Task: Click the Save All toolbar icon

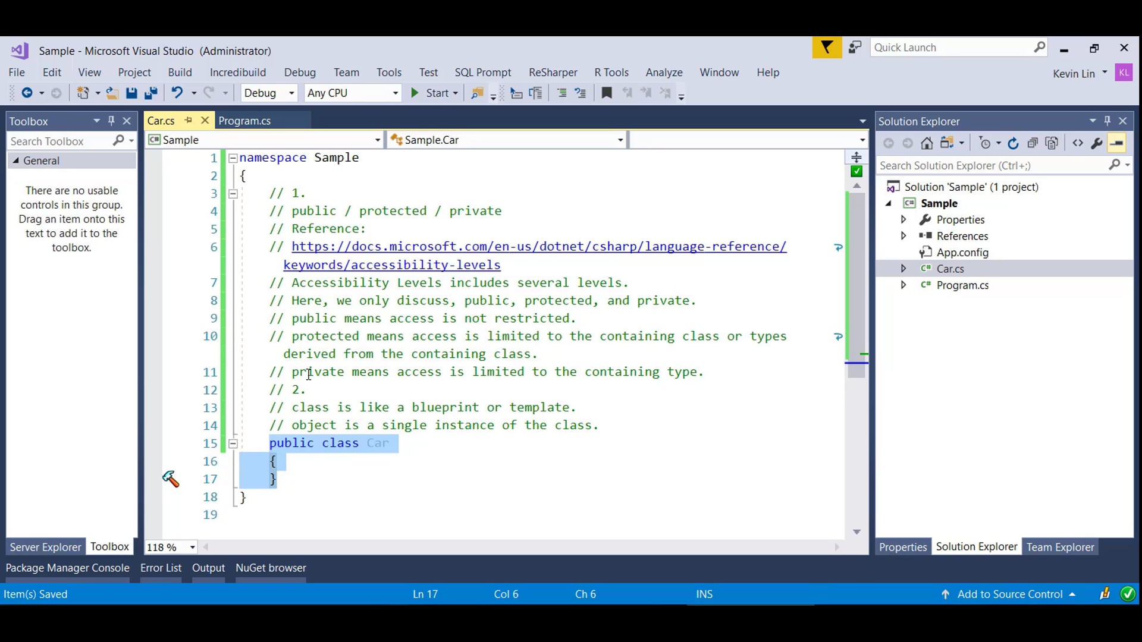Action: (151, 93)
